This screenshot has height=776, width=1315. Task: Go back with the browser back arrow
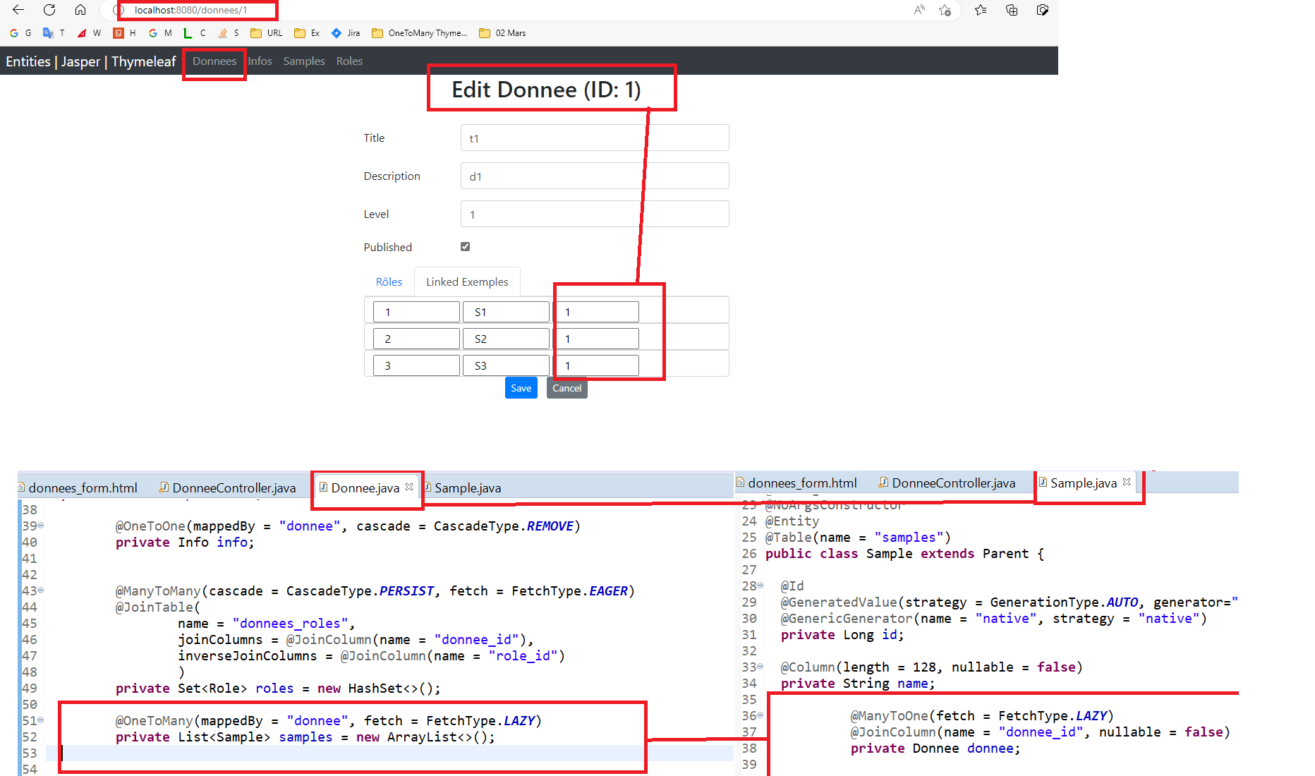[x=18, y=10]
